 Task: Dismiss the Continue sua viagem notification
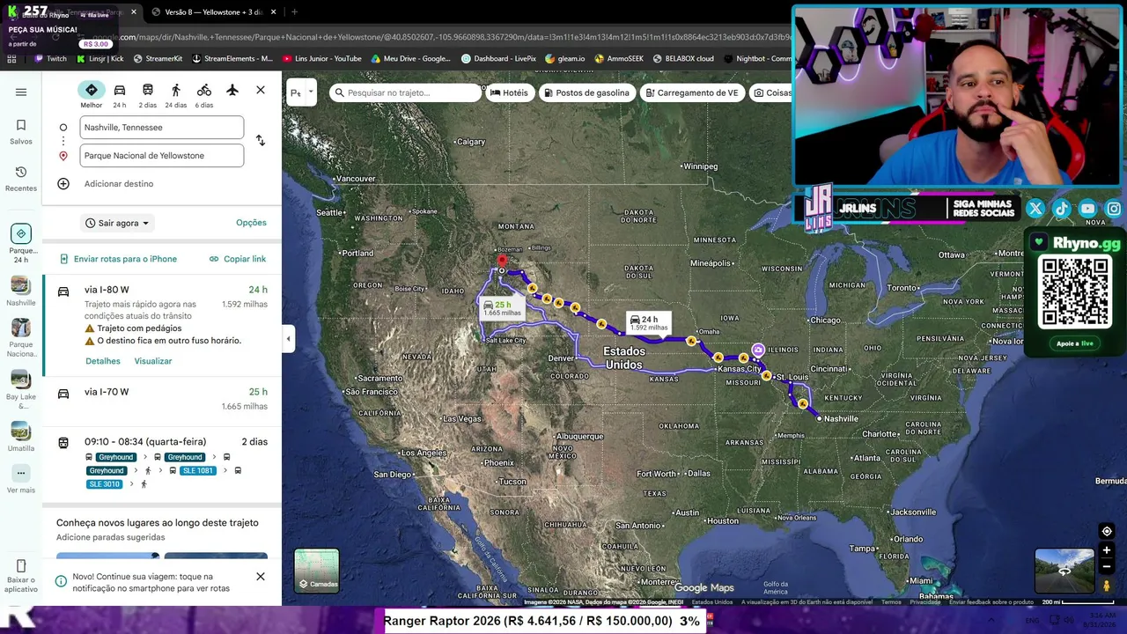[261, 577]
